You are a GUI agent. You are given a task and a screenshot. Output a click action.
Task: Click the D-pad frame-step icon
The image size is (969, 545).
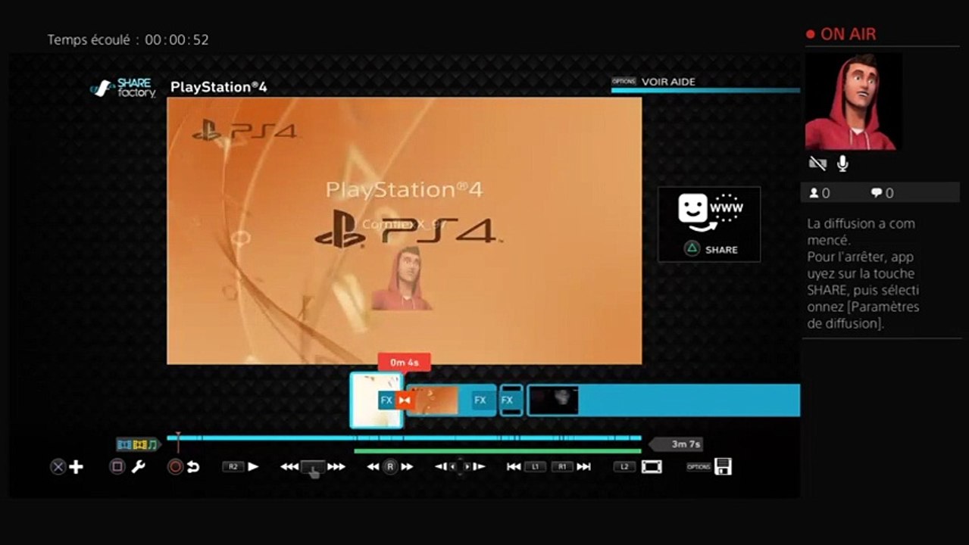pyautogui.click(x=460, y=467)
